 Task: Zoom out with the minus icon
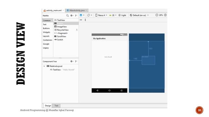[157, 15]
